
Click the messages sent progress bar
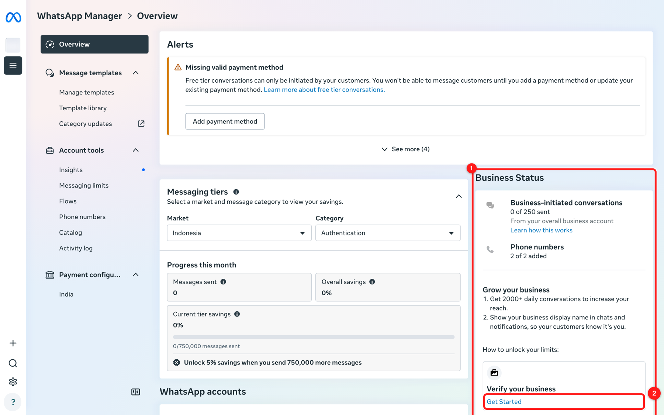(x=314, y=337)
